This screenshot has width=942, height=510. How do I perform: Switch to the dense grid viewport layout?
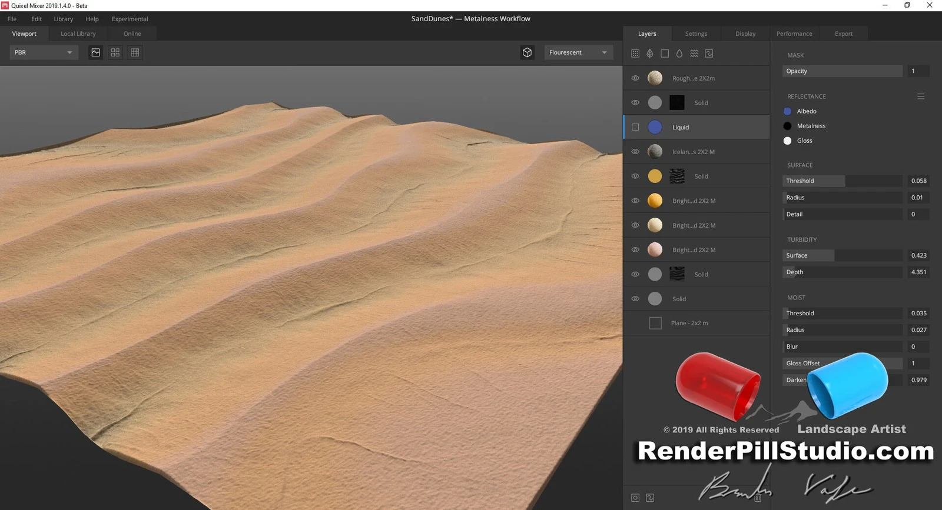135,52
